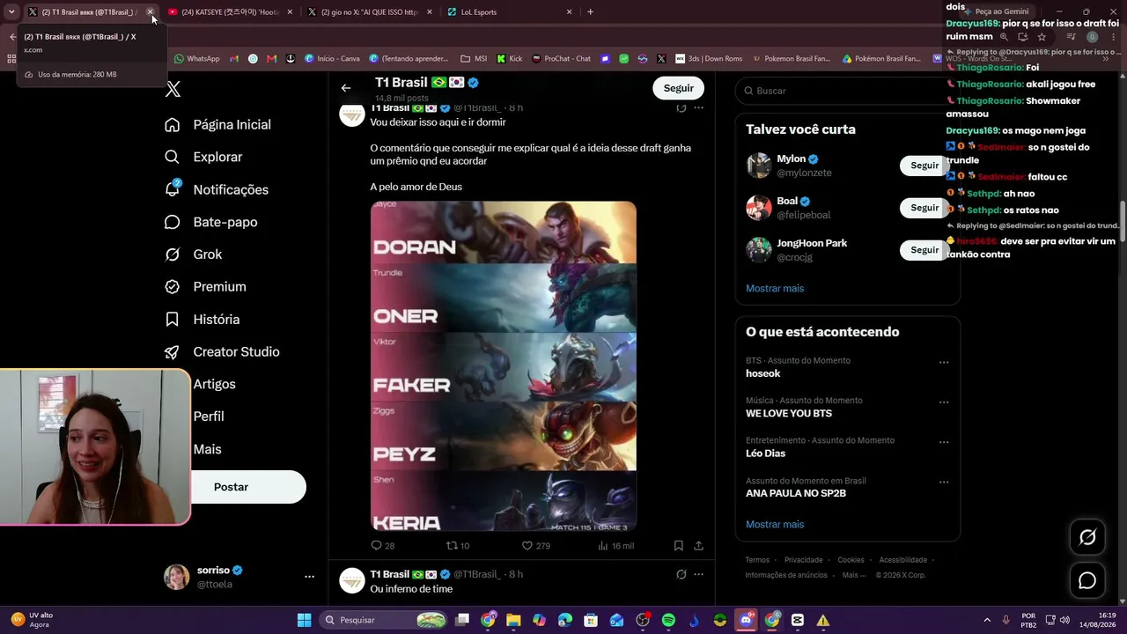1127x634 pixels.
Task: Open Premium in the X sidebar
Action: [x=205, y=287]
